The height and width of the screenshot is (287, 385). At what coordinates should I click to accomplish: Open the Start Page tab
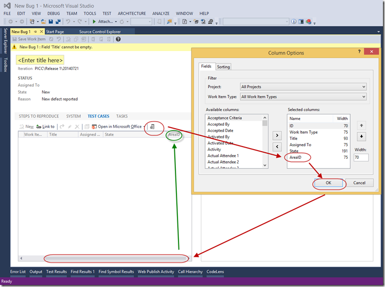pos(55,32)
